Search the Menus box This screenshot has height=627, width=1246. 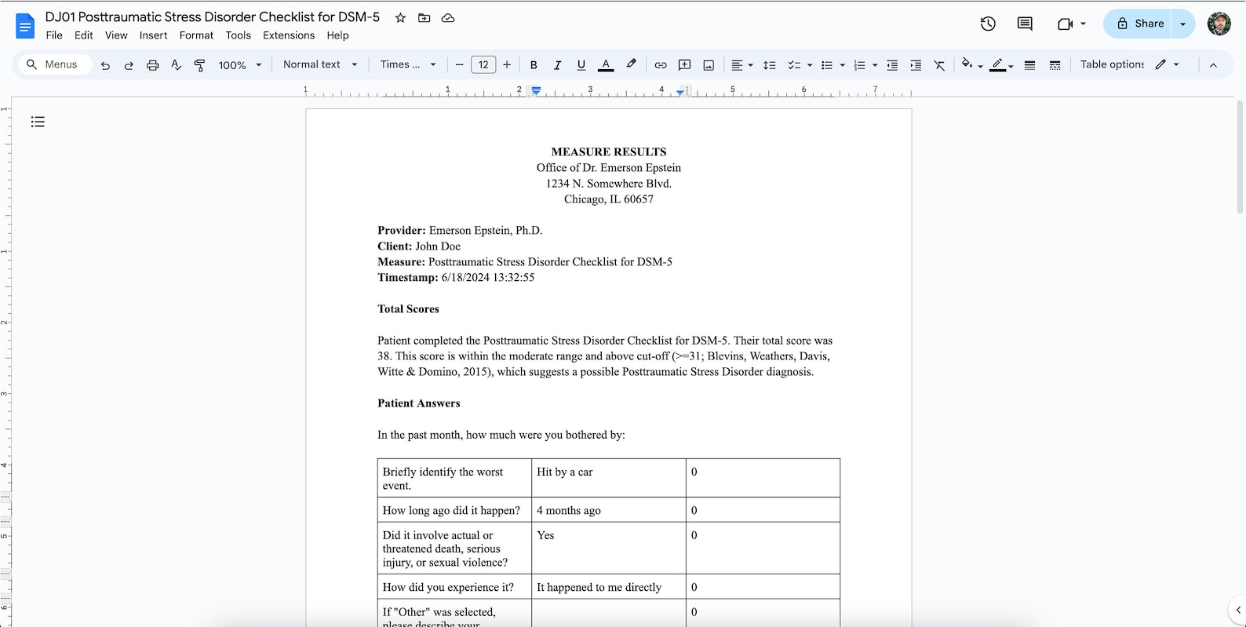click(x=54, y=64)
